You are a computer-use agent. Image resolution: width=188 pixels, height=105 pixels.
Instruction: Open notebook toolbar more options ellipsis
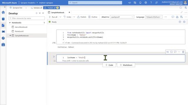point(166,17)
